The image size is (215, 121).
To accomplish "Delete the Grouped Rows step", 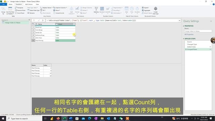I will pos(186,49).
